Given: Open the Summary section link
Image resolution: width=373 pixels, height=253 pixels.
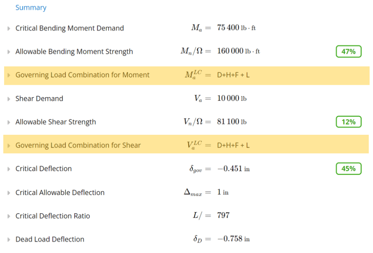Looking at the screenshot, I should 31,7.
